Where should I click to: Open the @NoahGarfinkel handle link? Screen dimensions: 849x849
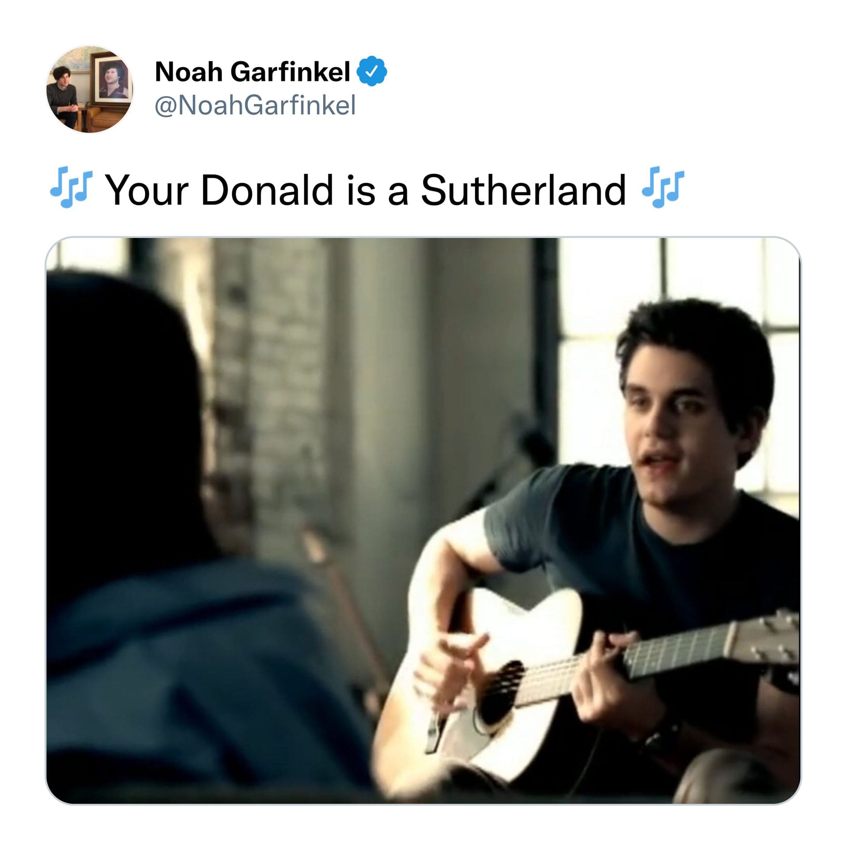[255, 106]
